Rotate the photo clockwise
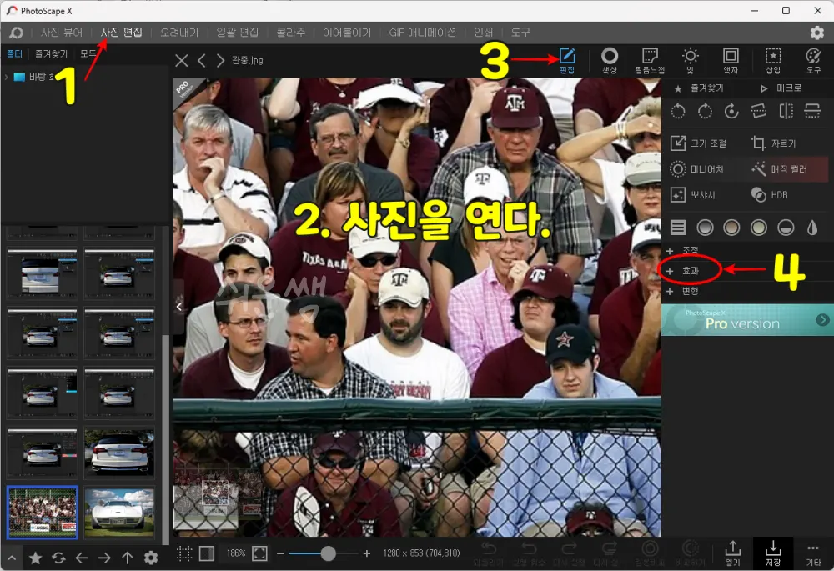 [x=705, y=111]
